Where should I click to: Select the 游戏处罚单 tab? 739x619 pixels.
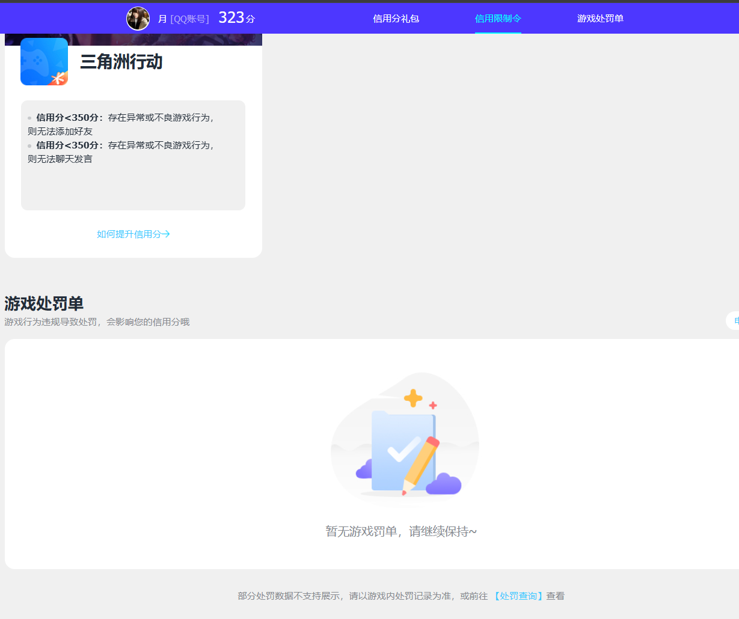(600, 19)
